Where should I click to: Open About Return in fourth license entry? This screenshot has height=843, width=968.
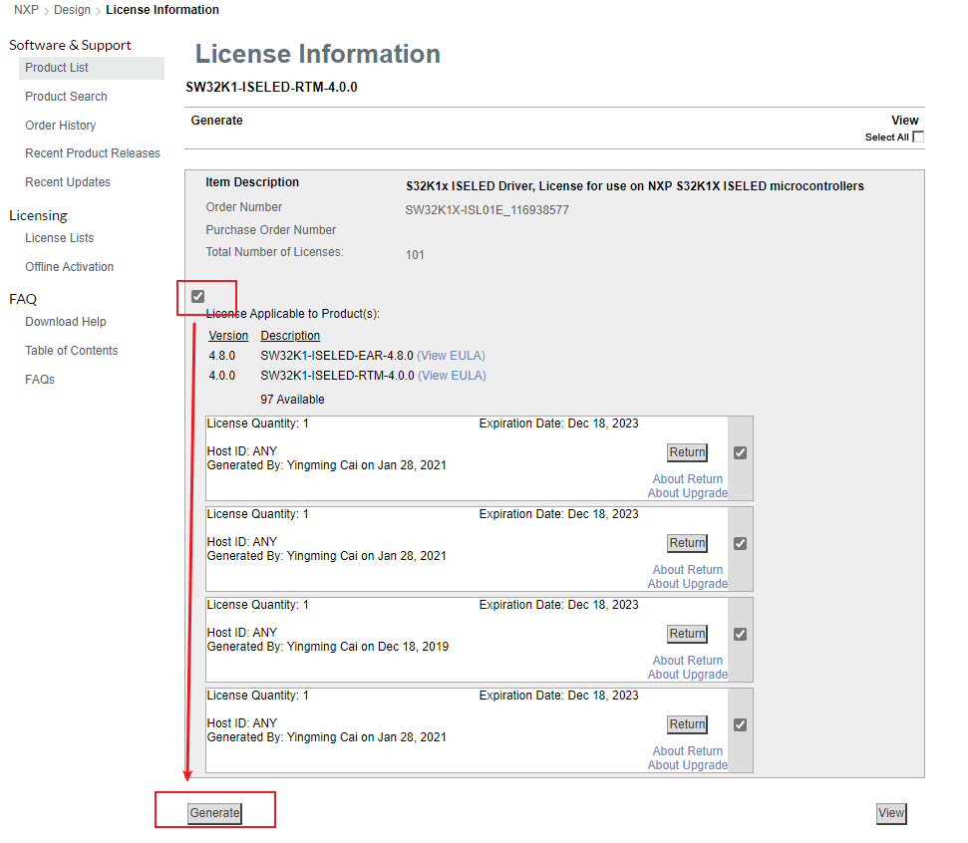pos(688,751)
